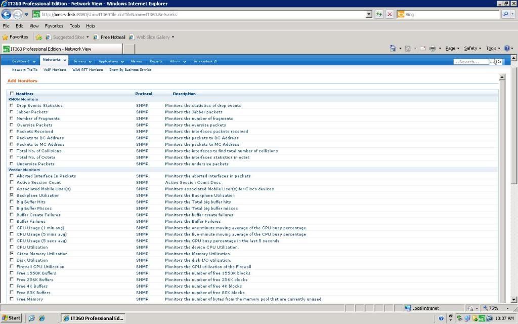Click the browser scrollbar down arrow
Image resolution: width=518 pixels, height=324 pixels.
click(514, 300)
